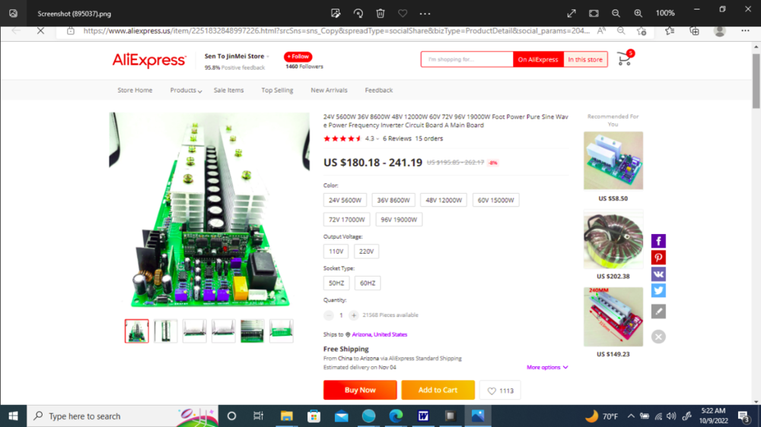
Task: Close the social share sidebar
Action: pos(658,337)
